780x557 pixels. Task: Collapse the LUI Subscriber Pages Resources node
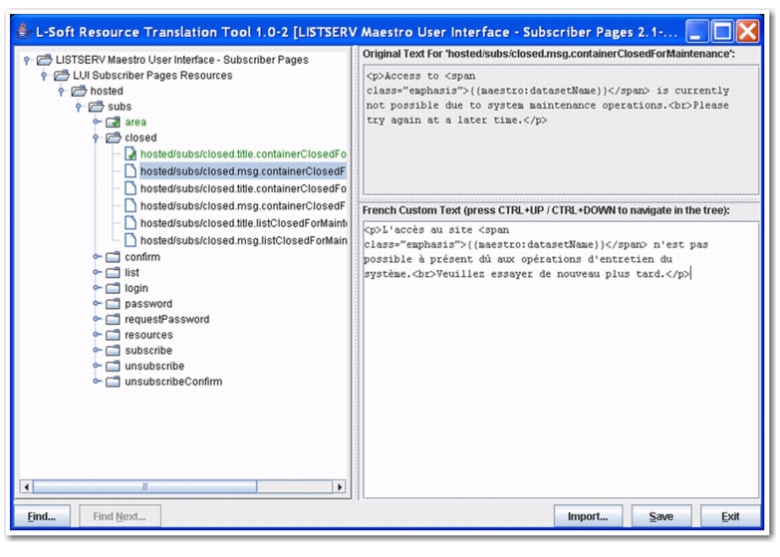point(44,76)
